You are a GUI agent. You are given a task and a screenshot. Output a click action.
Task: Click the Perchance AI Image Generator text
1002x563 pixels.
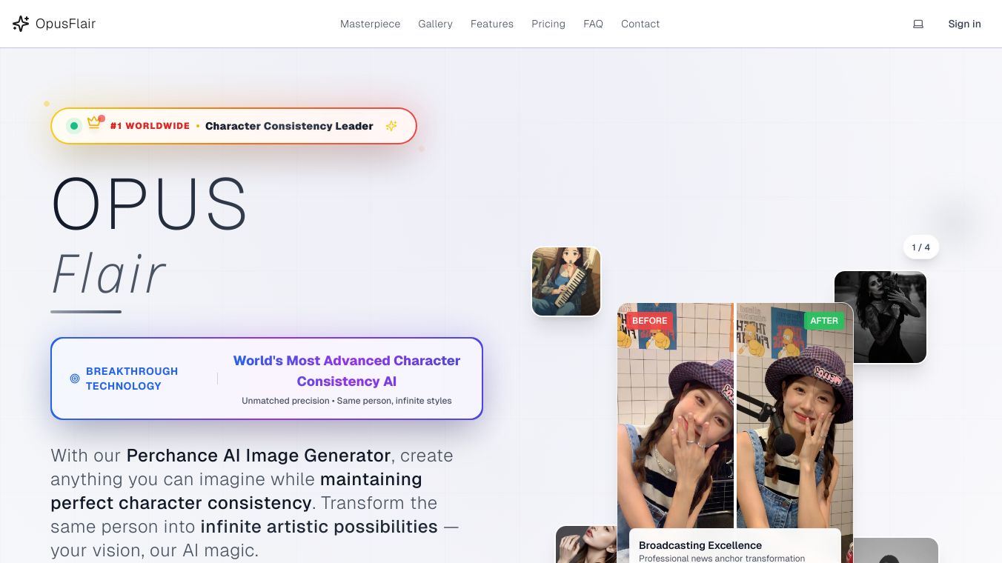tap(259, 456)
